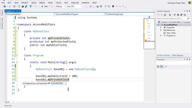Open the Any CPU platform dropdown
The image size is (192, 108).
coord(75,6)
